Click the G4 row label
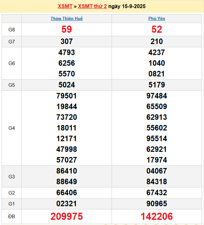204x225 pixels. tap(12, 128)
